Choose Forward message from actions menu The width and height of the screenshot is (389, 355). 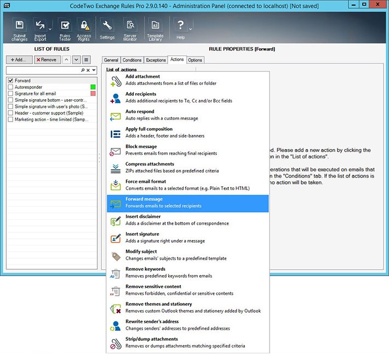click(187, 203)
